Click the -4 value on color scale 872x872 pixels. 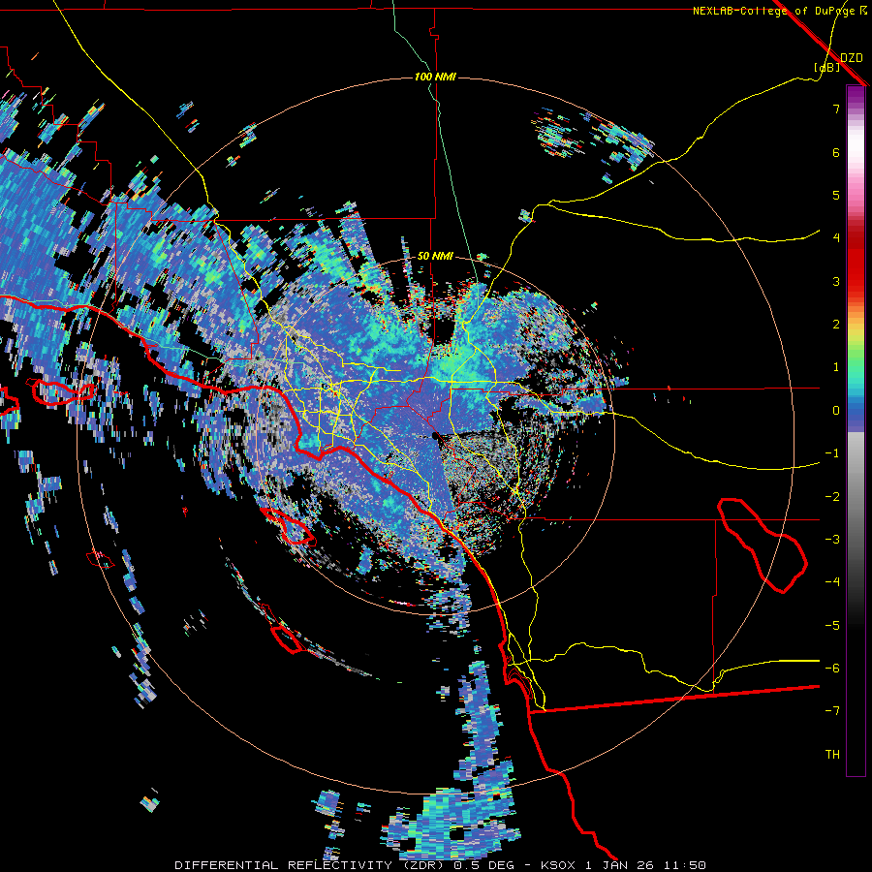(832, 581)
